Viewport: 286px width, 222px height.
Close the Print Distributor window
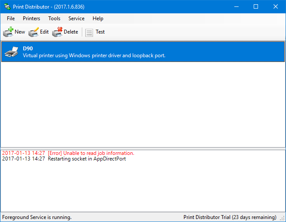click(x=276, y=7)
